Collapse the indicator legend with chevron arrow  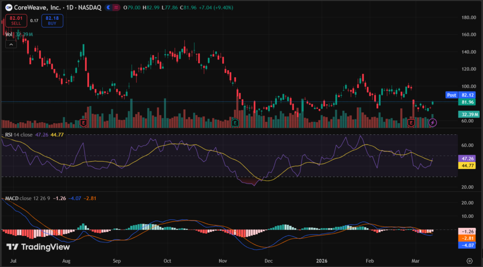click(10, 44)
